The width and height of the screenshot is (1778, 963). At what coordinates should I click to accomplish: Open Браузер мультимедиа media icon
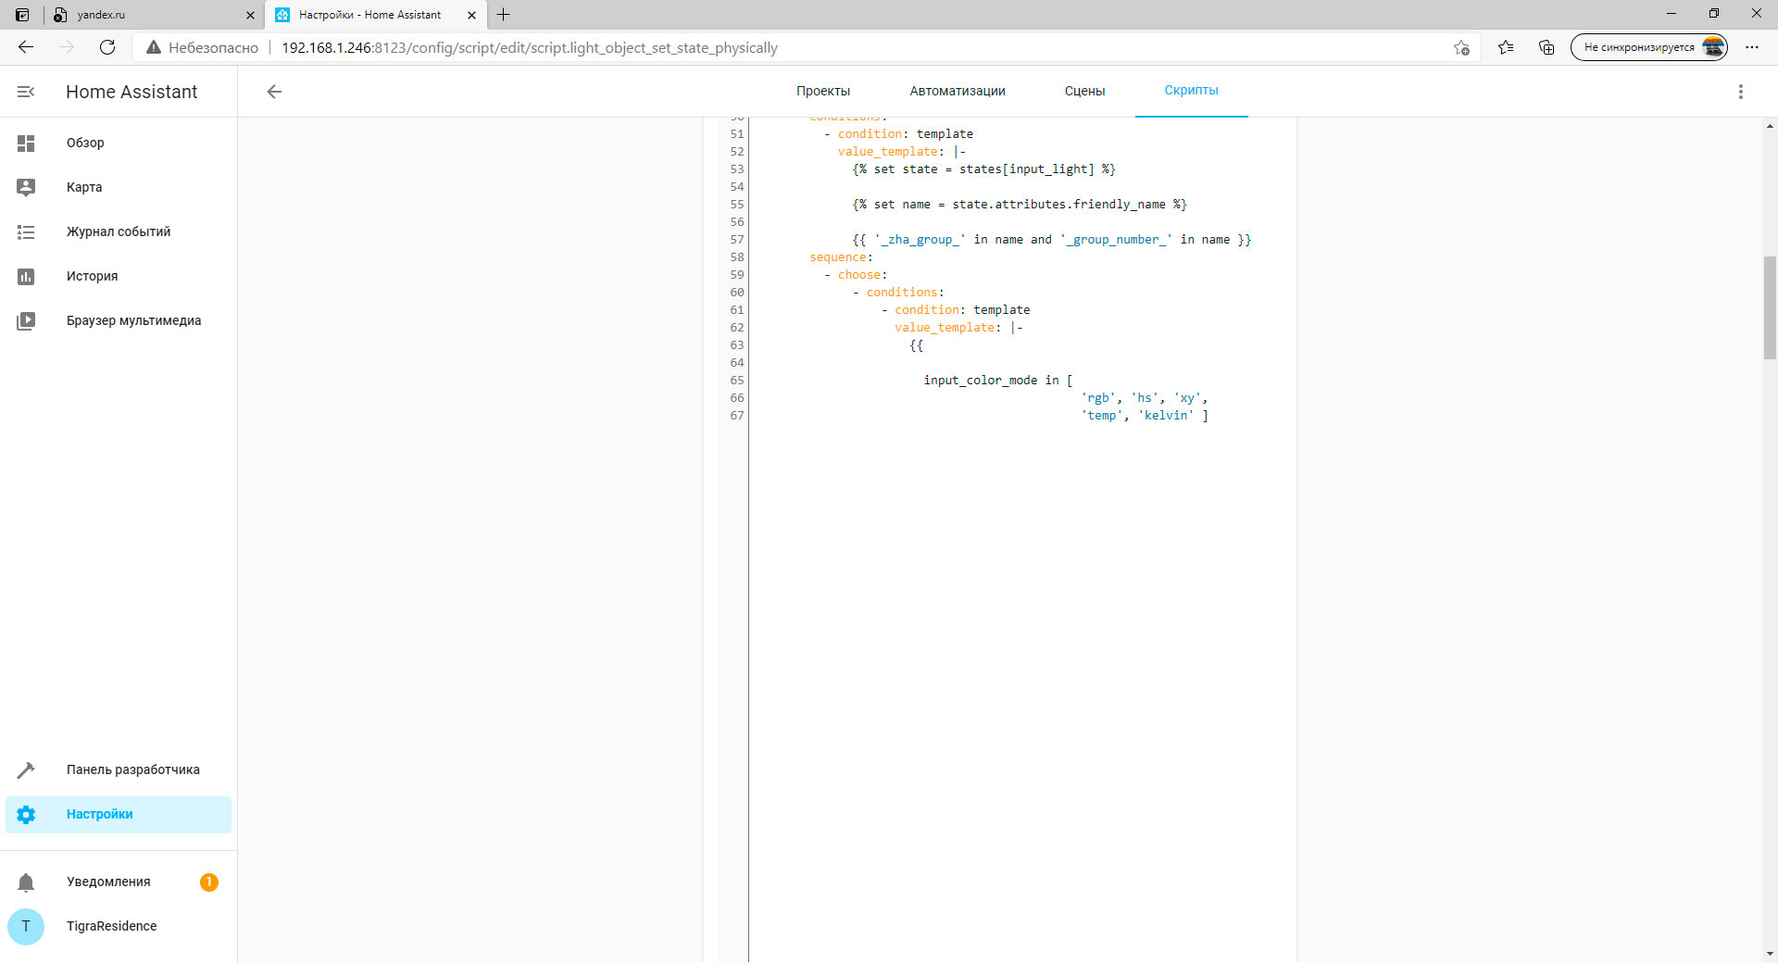pos(26,320)
